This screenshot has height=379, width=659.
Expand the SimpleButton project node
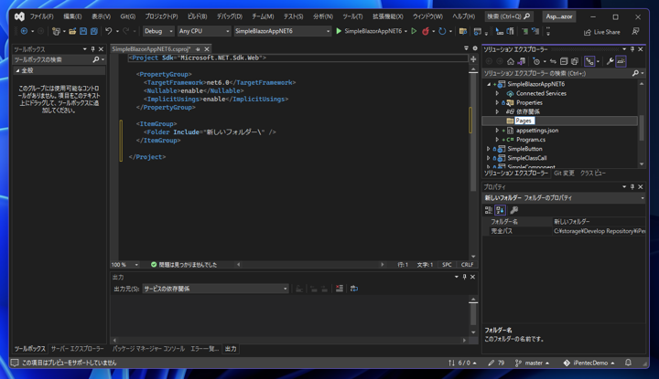click(x=489, y=149)
